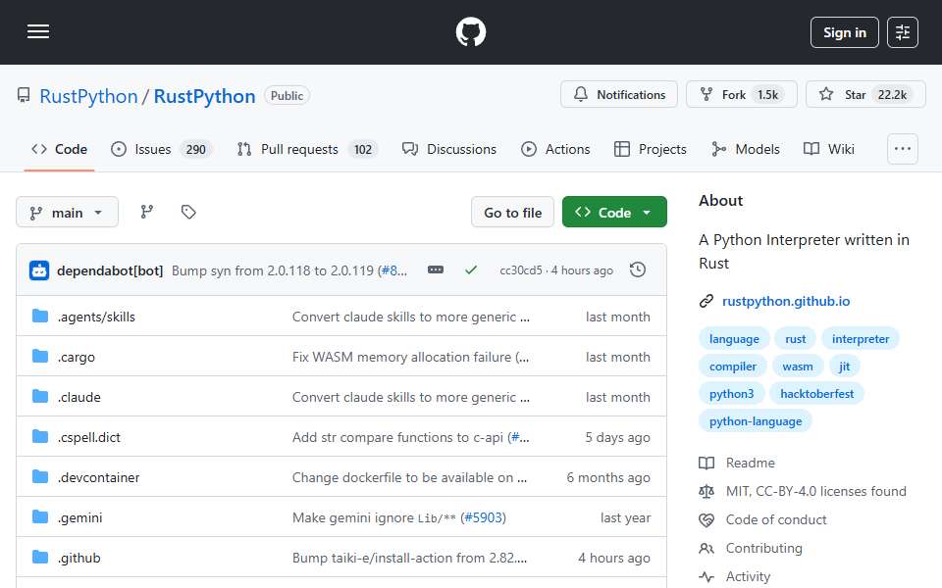This screenshot has width=942, height=588.
Task: Expand the main branch selector dropdown
Action: tap(67, 213)
